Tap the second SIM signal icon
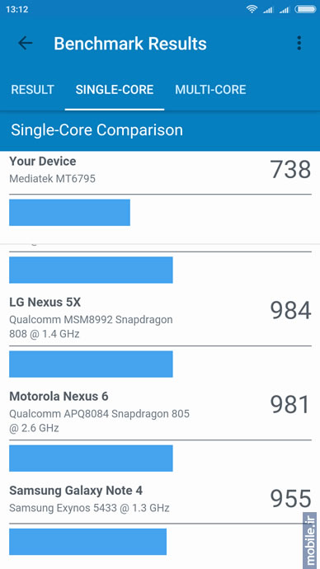 [284, 9]
